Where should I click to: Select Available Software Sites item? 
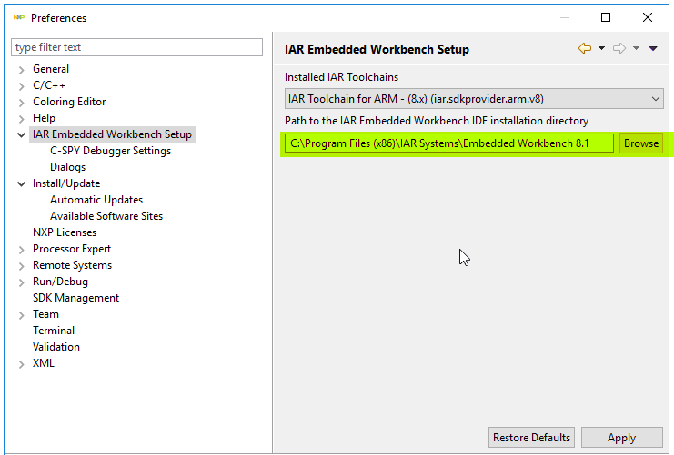106,216
